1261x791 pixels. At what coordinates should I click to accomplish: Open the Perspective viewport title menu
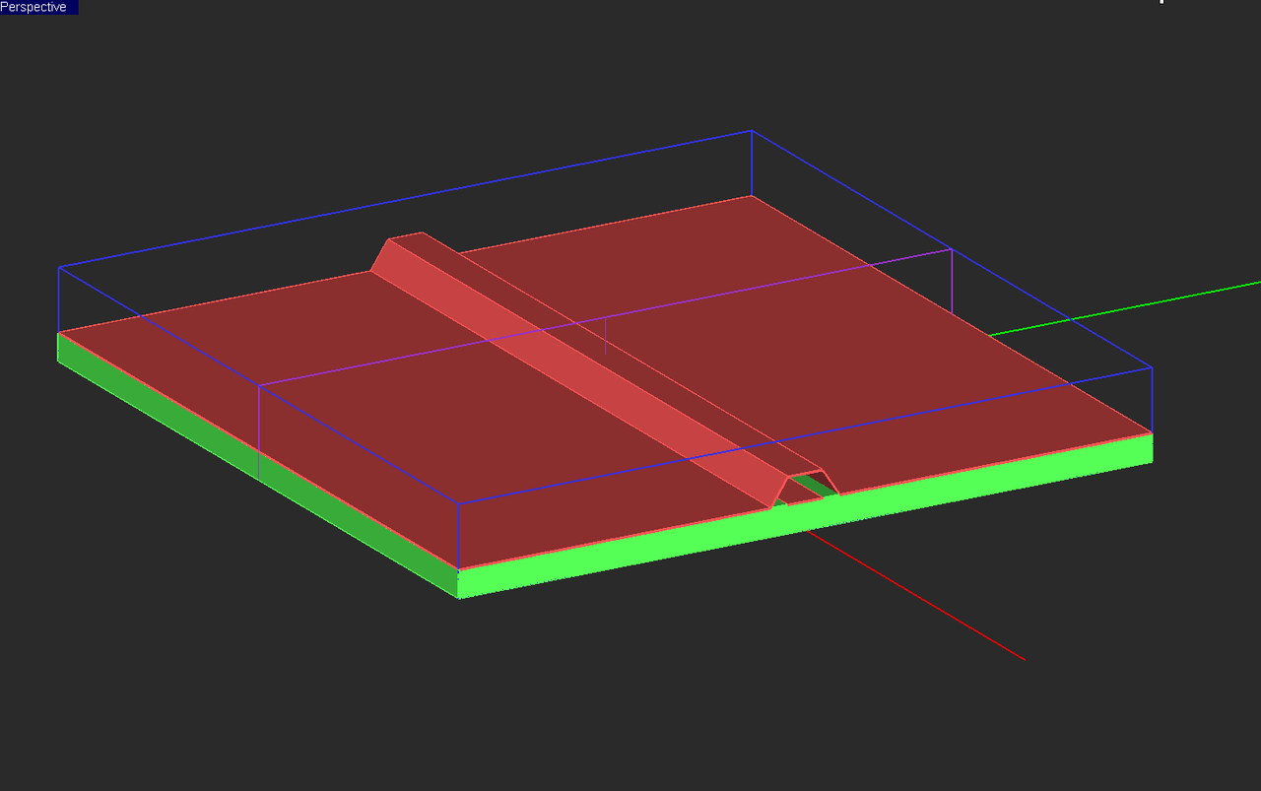[37, 7]
